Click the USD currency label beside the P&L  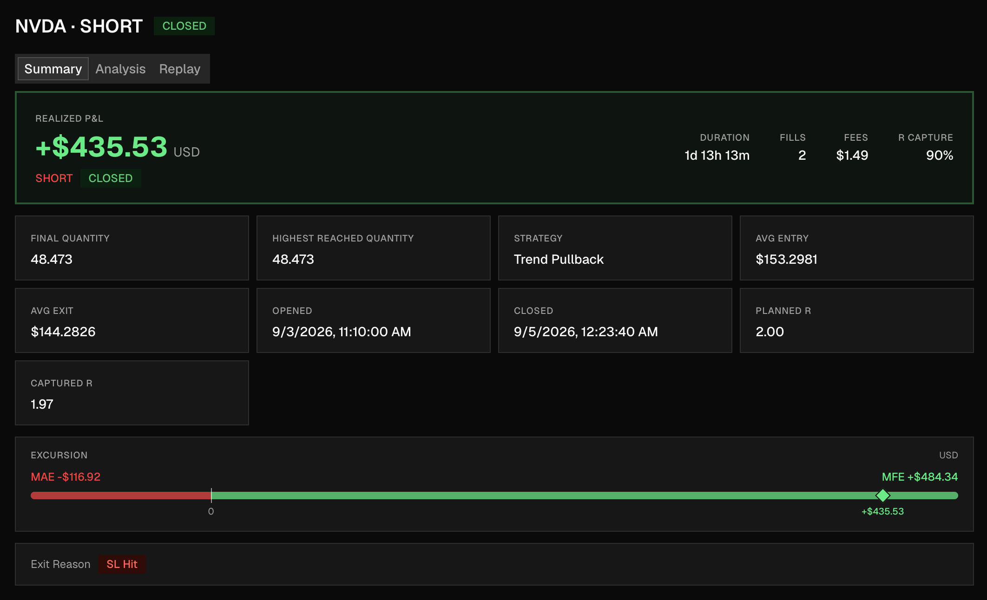coord(186,152)
